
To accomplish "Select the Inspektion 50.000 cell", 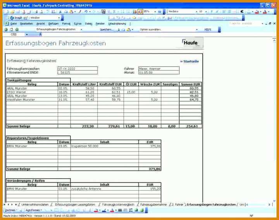I will pyautogui.click(x=105, y=146).
